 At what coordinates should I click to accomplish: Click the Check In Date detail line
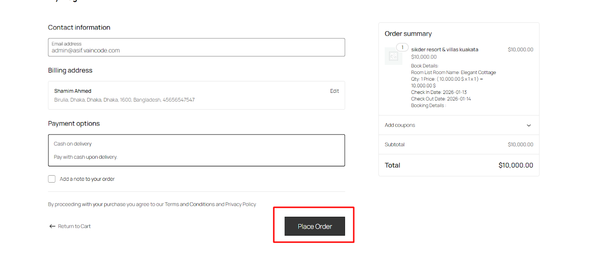pyautogui.click(x=439, y=92)
